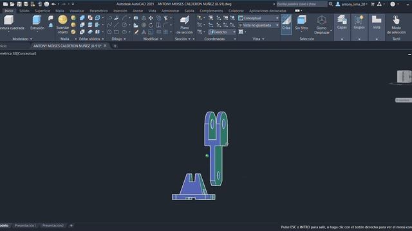Switch to the Administrar ribbon tab
Viewport: 412px width, 231px height.
point(170,11)
